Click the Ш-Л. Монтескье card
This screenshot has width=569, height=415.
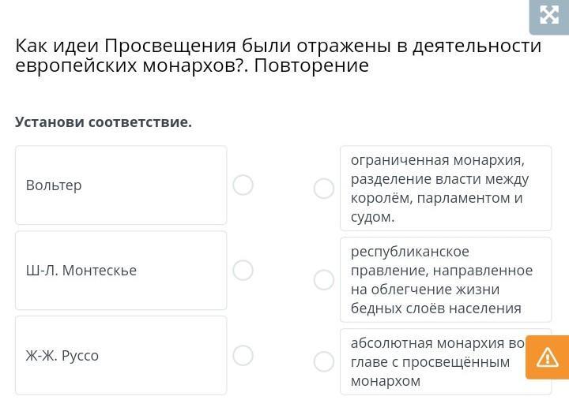(x=121, y=271)
